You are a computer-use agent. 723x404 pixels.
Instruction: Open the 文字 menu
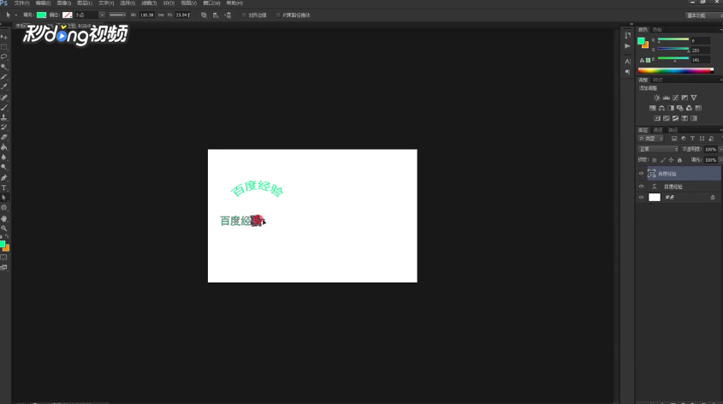click(x=105, y=3)
